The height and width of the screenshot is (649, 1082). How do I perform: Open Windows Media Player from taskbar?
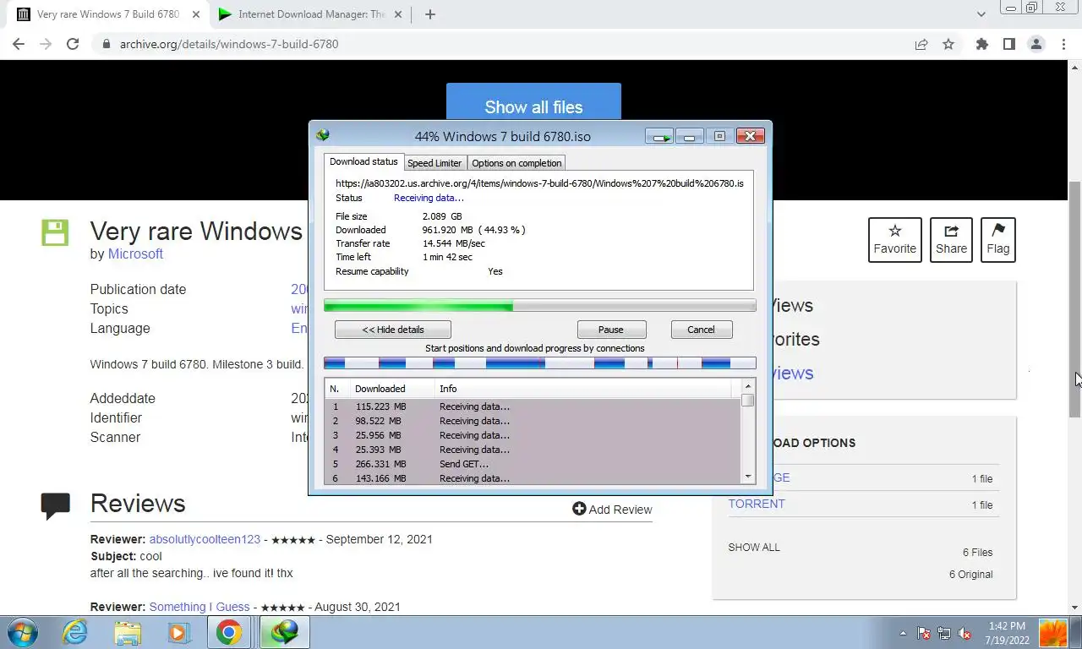click(178, 632)
